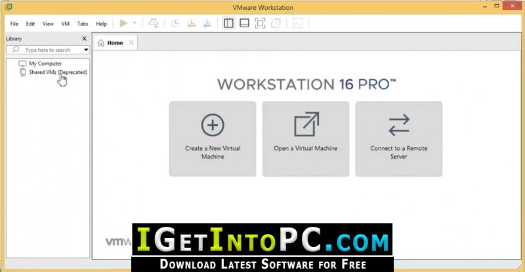Enter full screen mode icon
Viewport: 525px width, 272px height.
(260, 23)
